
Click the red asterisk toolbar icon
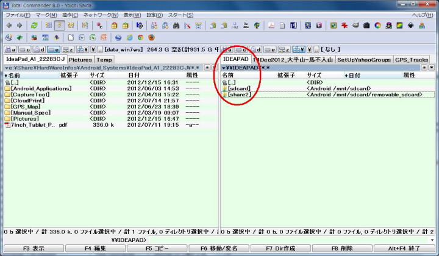tap(344, 26)
